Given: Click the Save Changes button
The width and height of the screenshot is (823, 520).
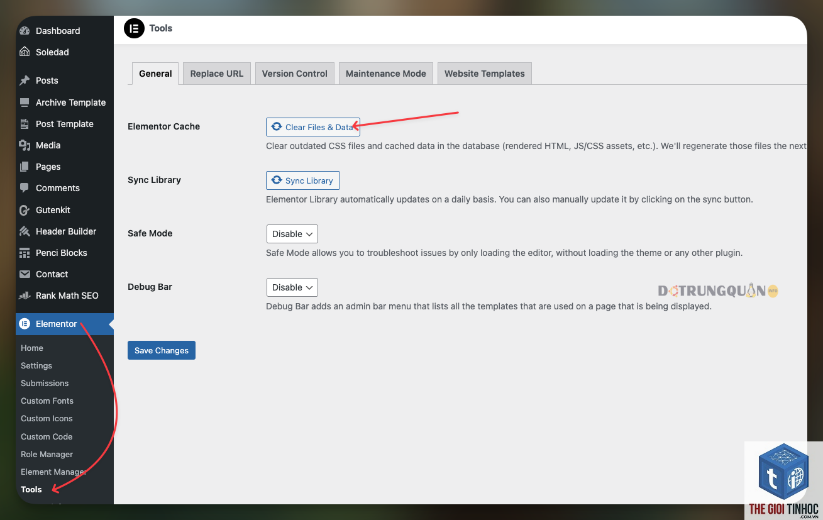Looking at the screenshot, I should click(x=162, y=350).
